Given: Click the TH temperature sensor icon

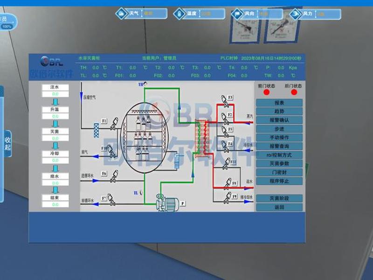Looking at the screenshot, I should 145,84.
